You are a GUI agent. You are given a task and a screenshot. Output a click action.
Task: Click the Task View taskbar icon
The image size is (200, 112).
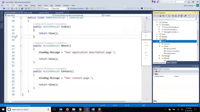point(54,109)
